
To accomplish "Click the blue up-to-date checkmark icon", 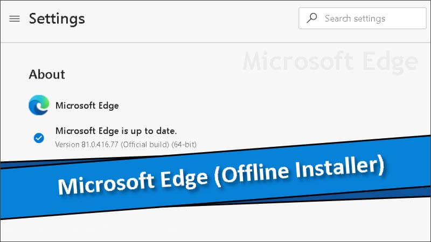I will tap(39, 138).
